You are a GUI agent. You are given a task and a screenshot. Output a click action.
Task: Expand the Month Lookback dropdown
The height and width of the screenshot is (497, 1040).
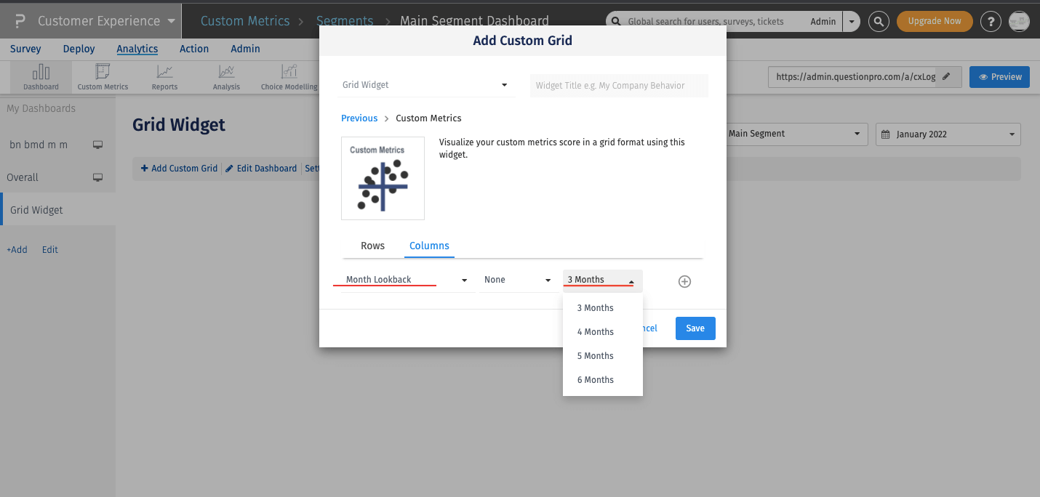tap(403, 280)
